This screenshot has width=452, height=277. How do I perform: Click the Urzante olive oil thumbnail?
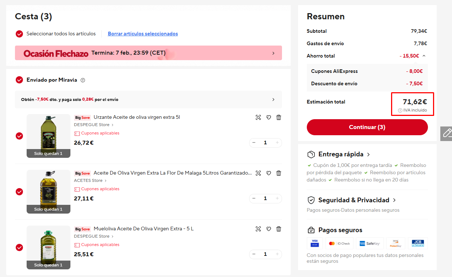[49, 136]
